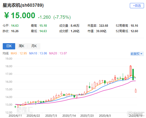Click the 最高 value 15.18
This screenshot has height=118, width=146.
point(43,26)
